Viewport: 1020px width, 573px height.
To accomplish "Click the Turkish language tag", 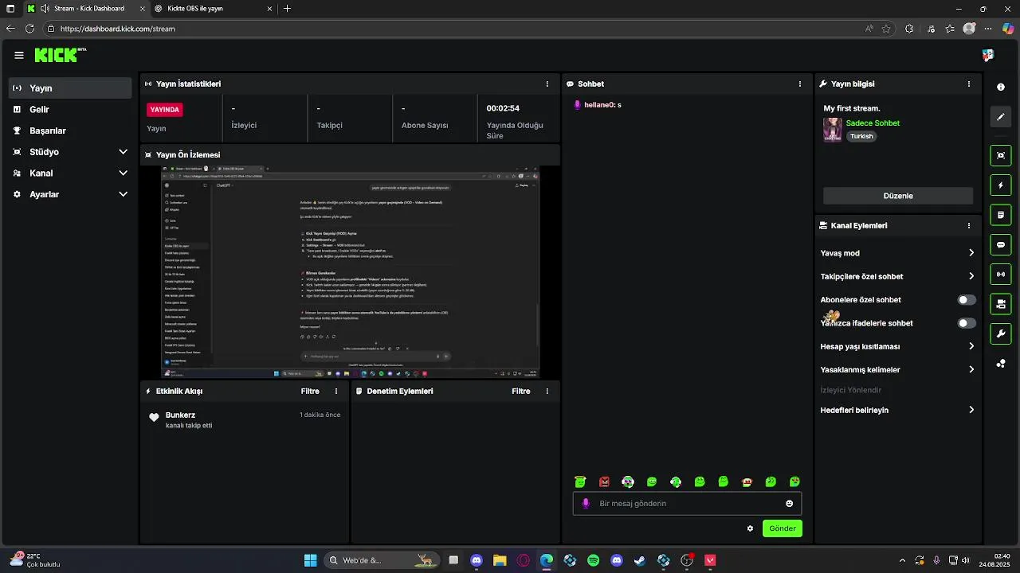I will [861, 136].
